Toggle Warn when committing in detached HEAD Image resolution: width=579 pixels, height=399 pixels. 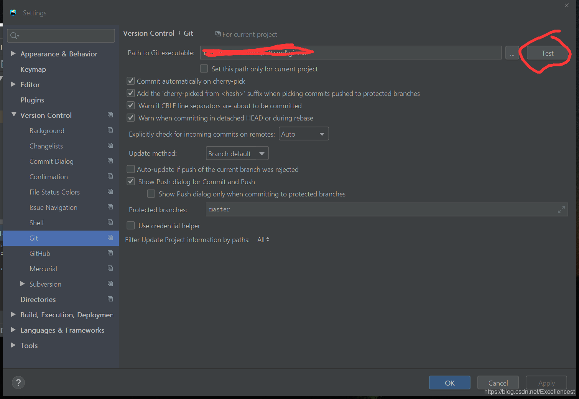(131, 118)
